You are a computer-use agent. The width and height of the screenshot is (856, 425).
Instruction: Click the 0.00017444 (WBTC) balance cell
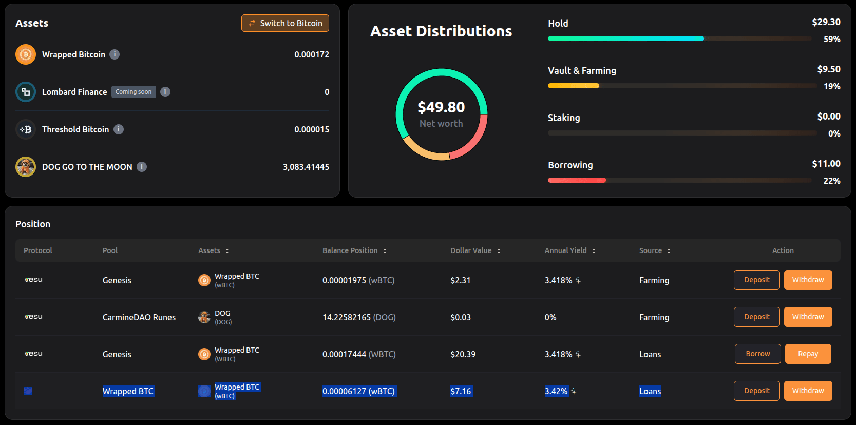coord(359,354)
